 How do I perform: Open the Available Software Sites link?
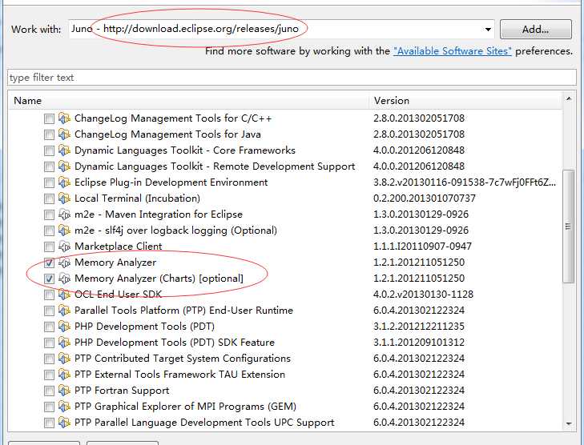coord(452,51)
